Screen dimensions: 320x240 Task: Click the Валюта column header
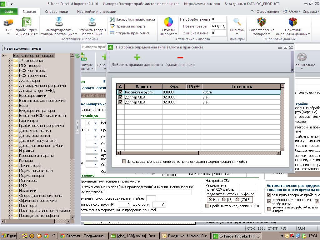tap(143, 87)
